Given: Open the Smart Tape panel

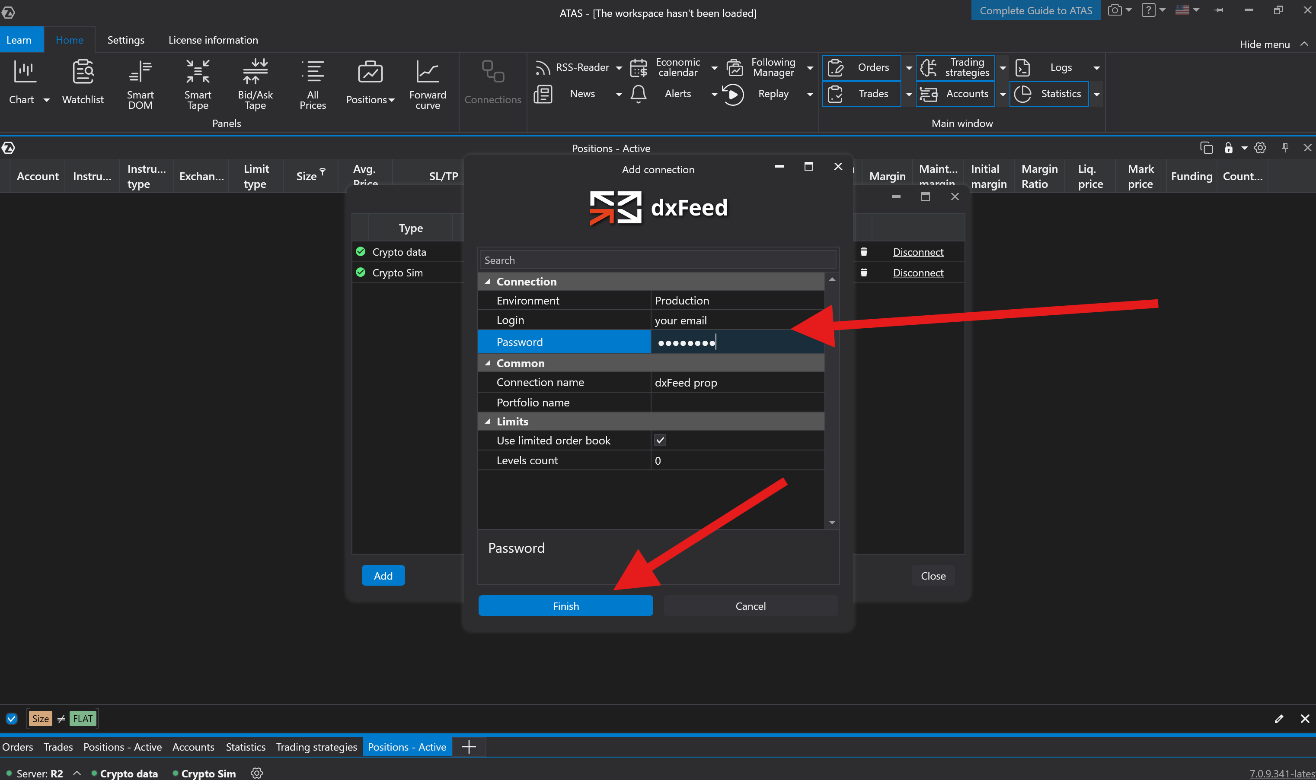Looking at the screenshot, I should coord(197,84).
